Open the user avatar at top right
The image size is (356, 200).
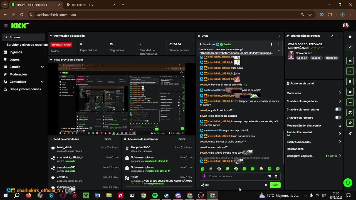pos(345,26)
